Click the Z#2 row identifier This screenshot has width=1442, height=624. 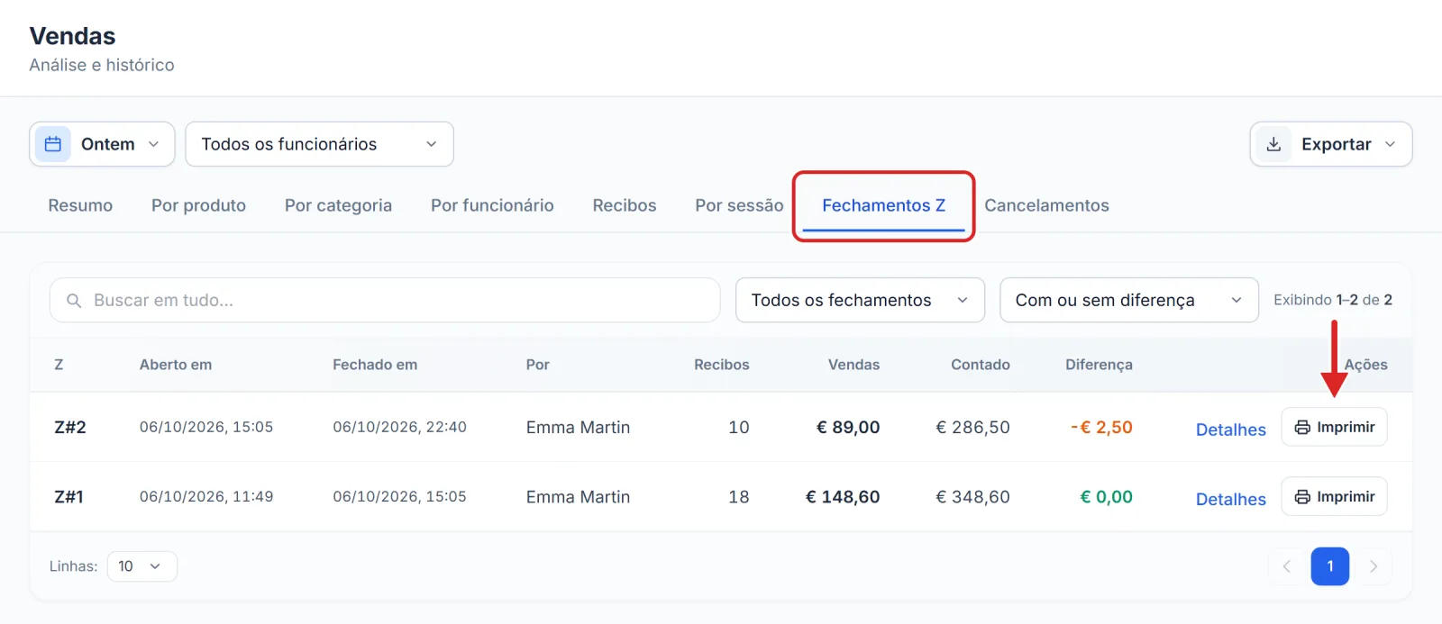tap(70, 427)
